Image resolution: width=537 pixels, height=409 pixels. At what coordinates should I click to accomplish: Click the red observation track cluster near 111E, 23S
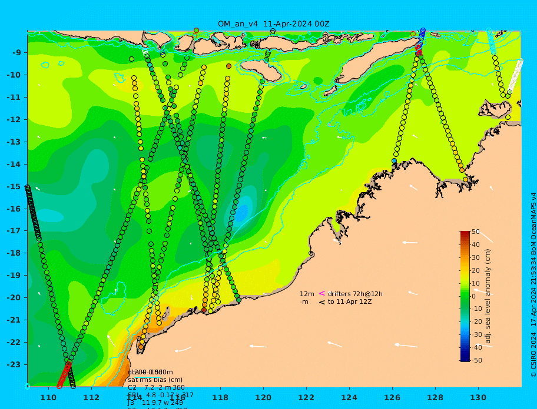tap(64, 374)
